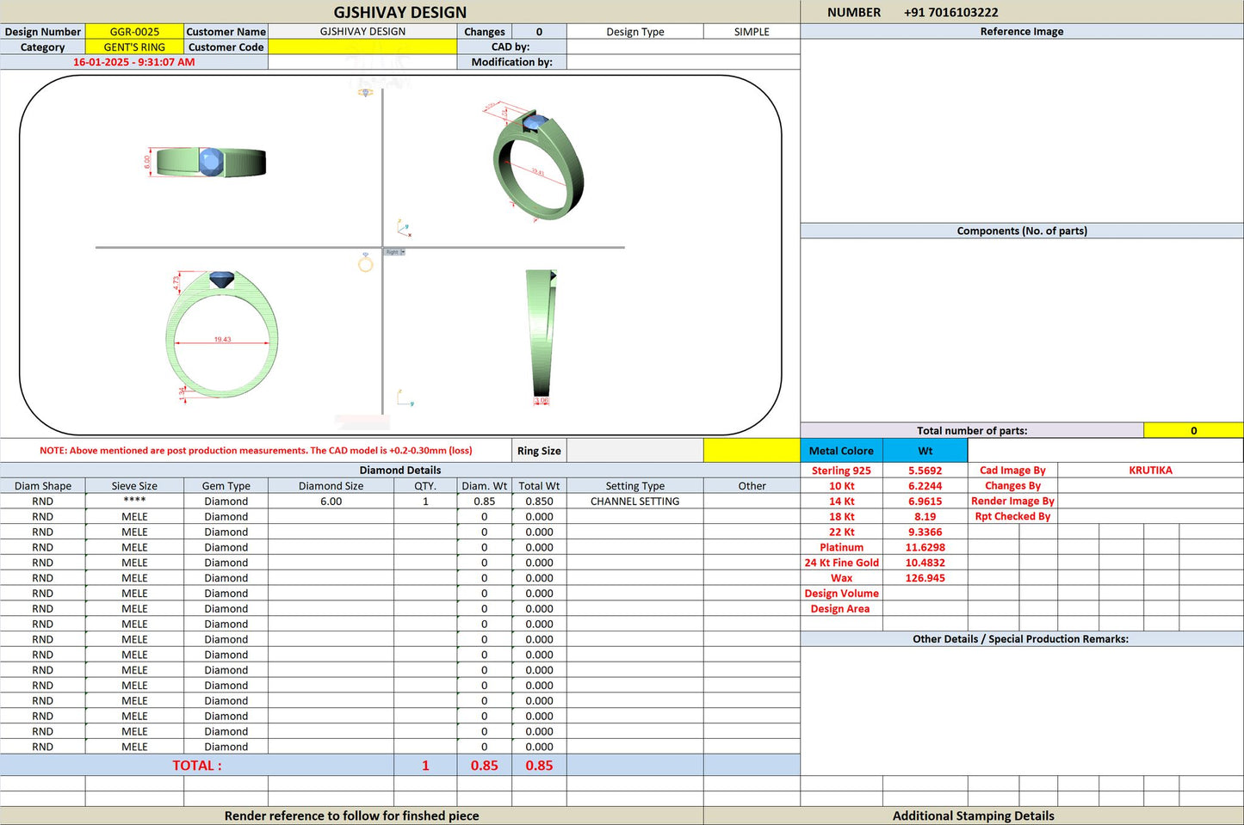Viewport: 1244px width, 825px height.
Task: Click the Components (No. of parts) header
Action: point(1022,231)
